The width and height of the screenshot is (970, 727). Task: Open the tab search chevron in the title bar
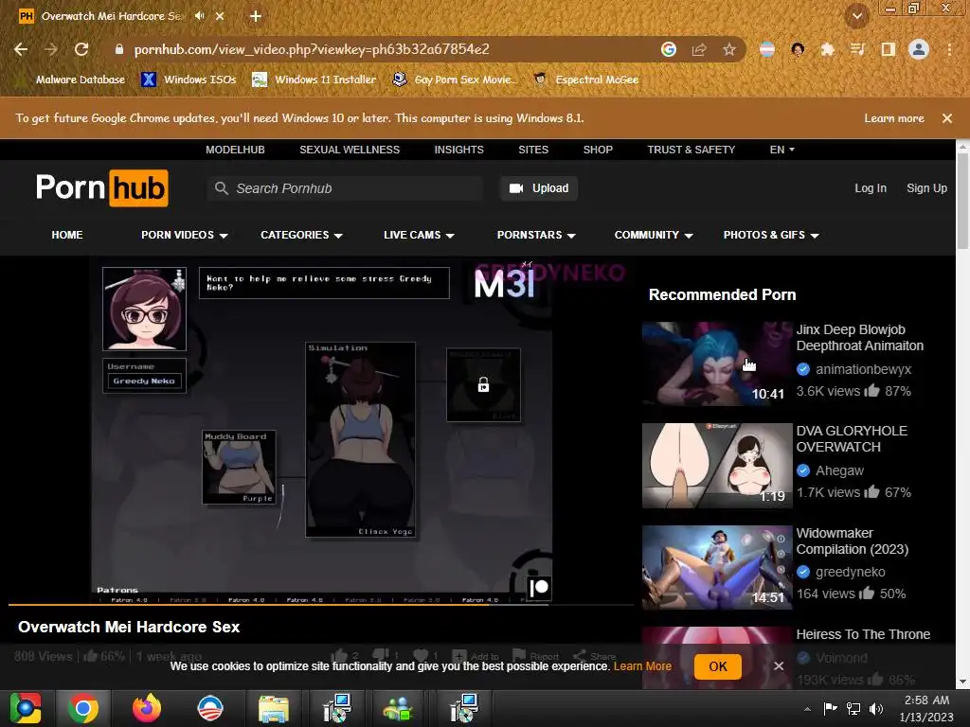tap(857, 16)
